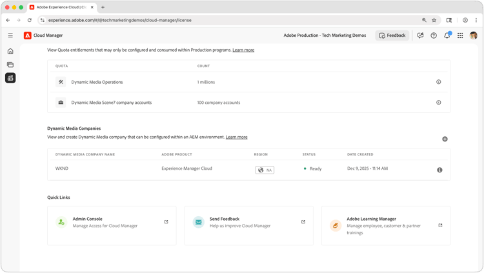The image size is (484, 273).
Task: Click the 100 company accounts value
Action: (219, 103)
